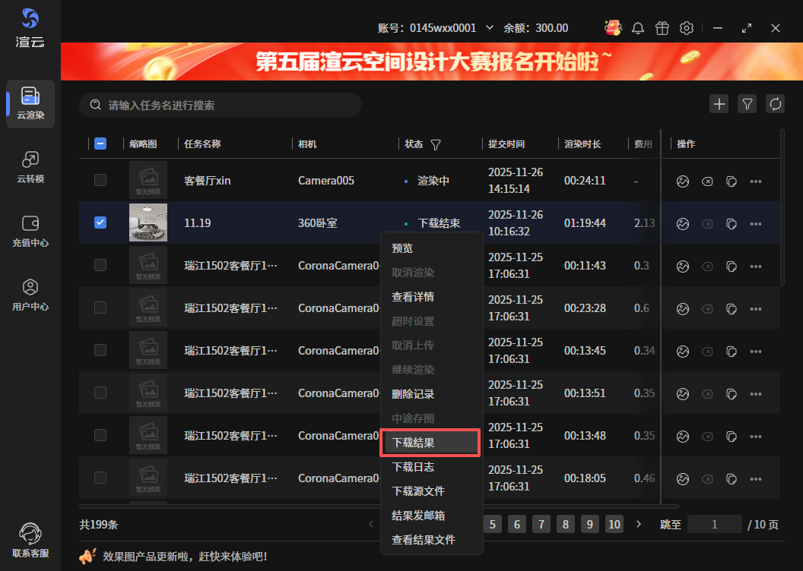Uncheck the 11.19 task checkbox
This screenshot has height=571, width=803.
pyautogui.click(x=100, y=223)
